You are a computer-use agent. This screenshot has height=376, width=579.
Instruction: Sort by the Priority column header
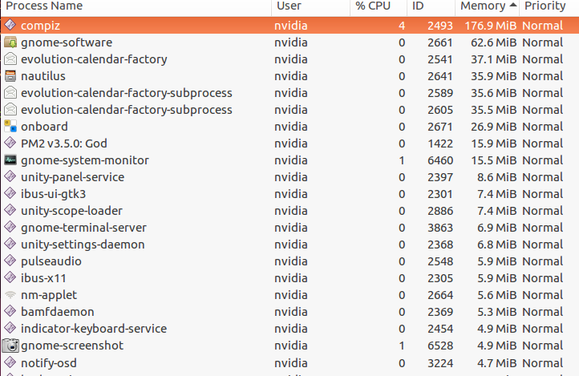click(549, 6)
